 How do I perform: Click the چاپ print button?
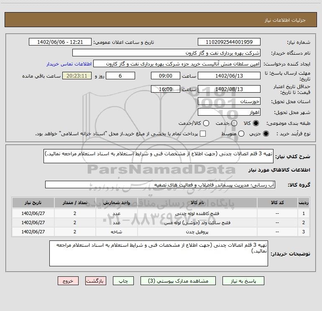click(123, 281)
